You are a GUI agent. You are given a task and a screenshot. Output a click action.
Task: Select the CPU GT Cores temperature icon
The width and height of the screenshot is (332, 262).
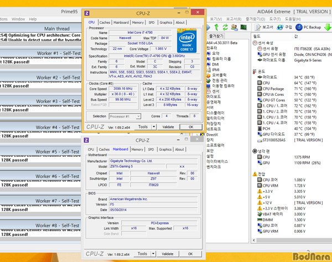260,100
